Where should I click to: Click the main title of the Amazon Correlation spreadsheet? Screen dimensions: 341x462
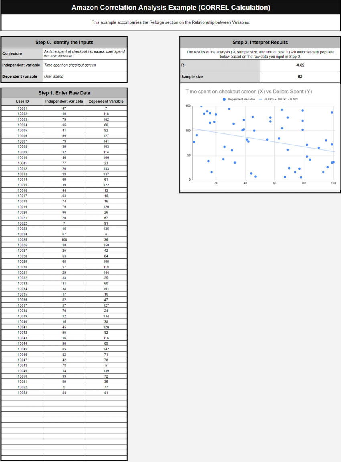point(170,7)
